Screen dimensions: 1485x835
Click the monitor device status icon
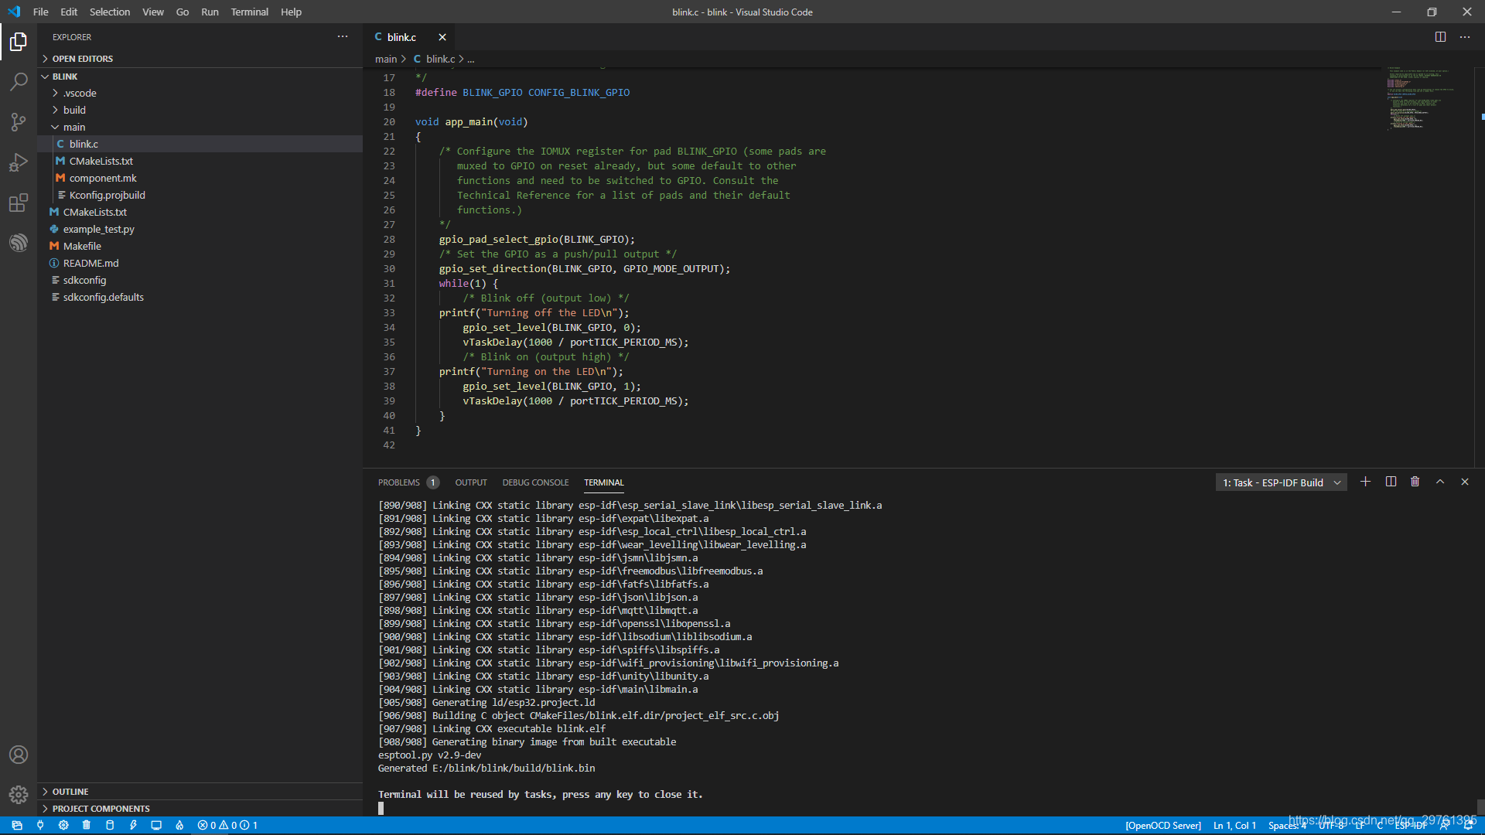(x=156, y=825)
